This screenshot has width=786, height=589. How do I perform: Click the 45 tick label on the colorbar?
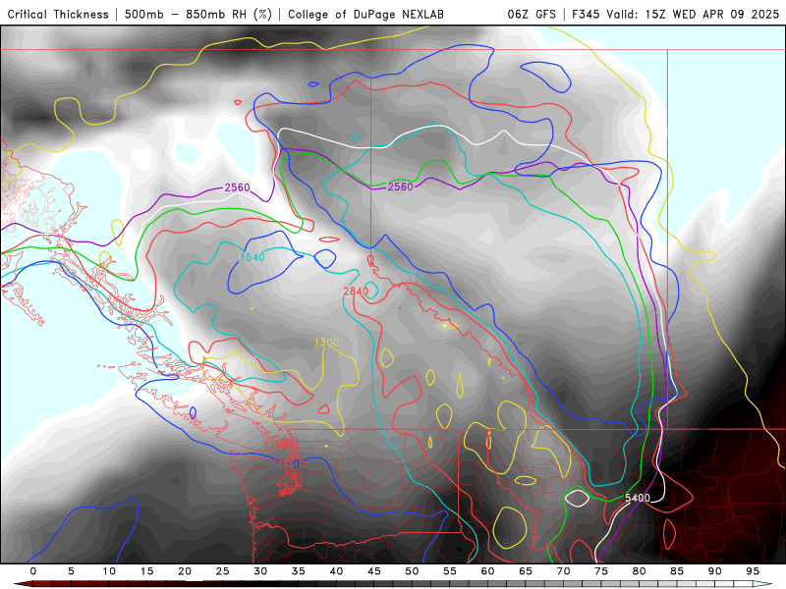pos(374,571)
